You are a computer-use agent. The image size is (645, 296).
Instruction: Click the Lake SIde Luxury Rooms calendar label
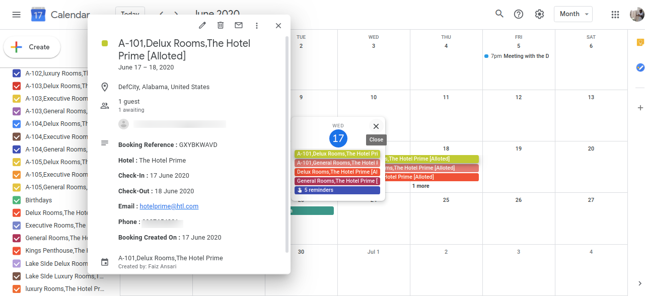click(65, 276)
